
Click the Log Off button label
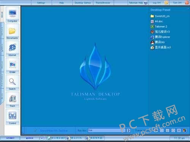click(157, 3)
